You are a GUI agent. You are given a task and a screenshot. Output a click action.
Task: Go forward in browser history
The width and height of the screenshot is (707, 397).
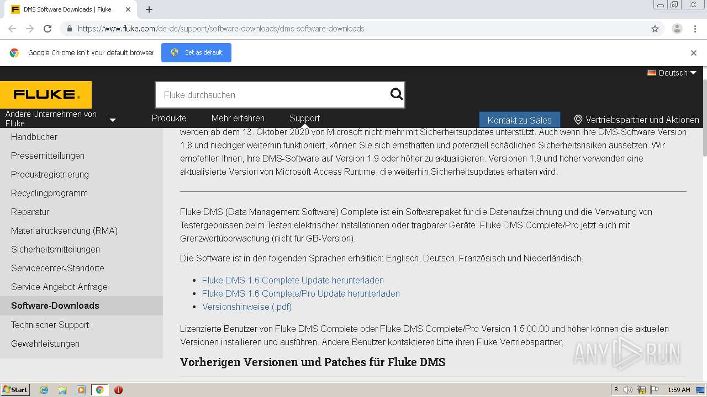coord(30,29)
